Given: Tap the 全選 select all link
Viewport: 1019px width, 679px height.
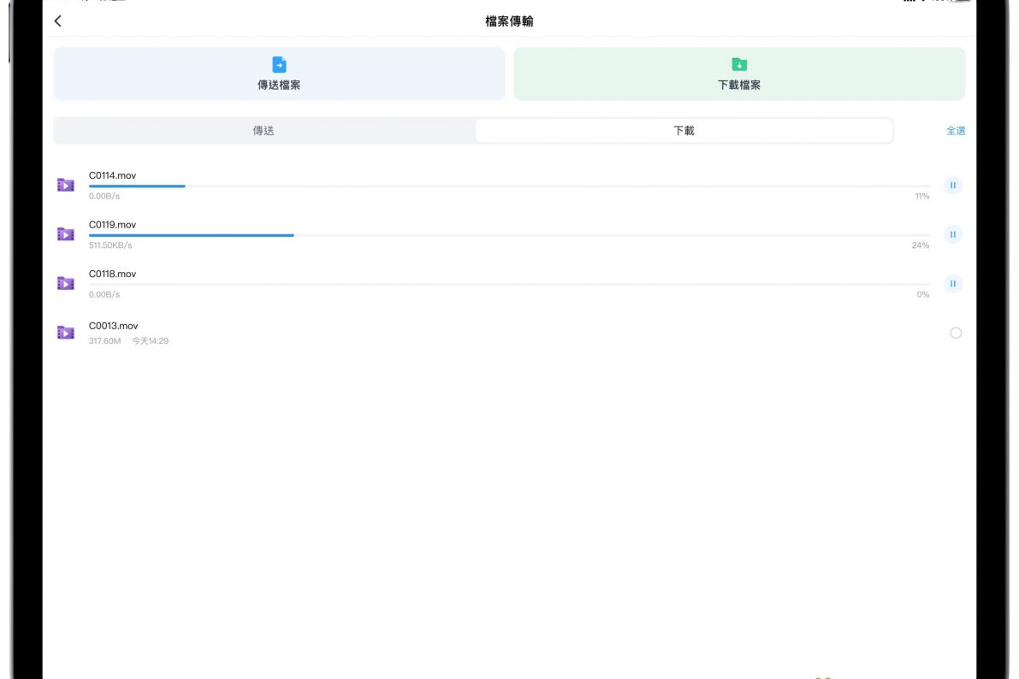Looking at the screenshot, I should [x=955, y=131].
